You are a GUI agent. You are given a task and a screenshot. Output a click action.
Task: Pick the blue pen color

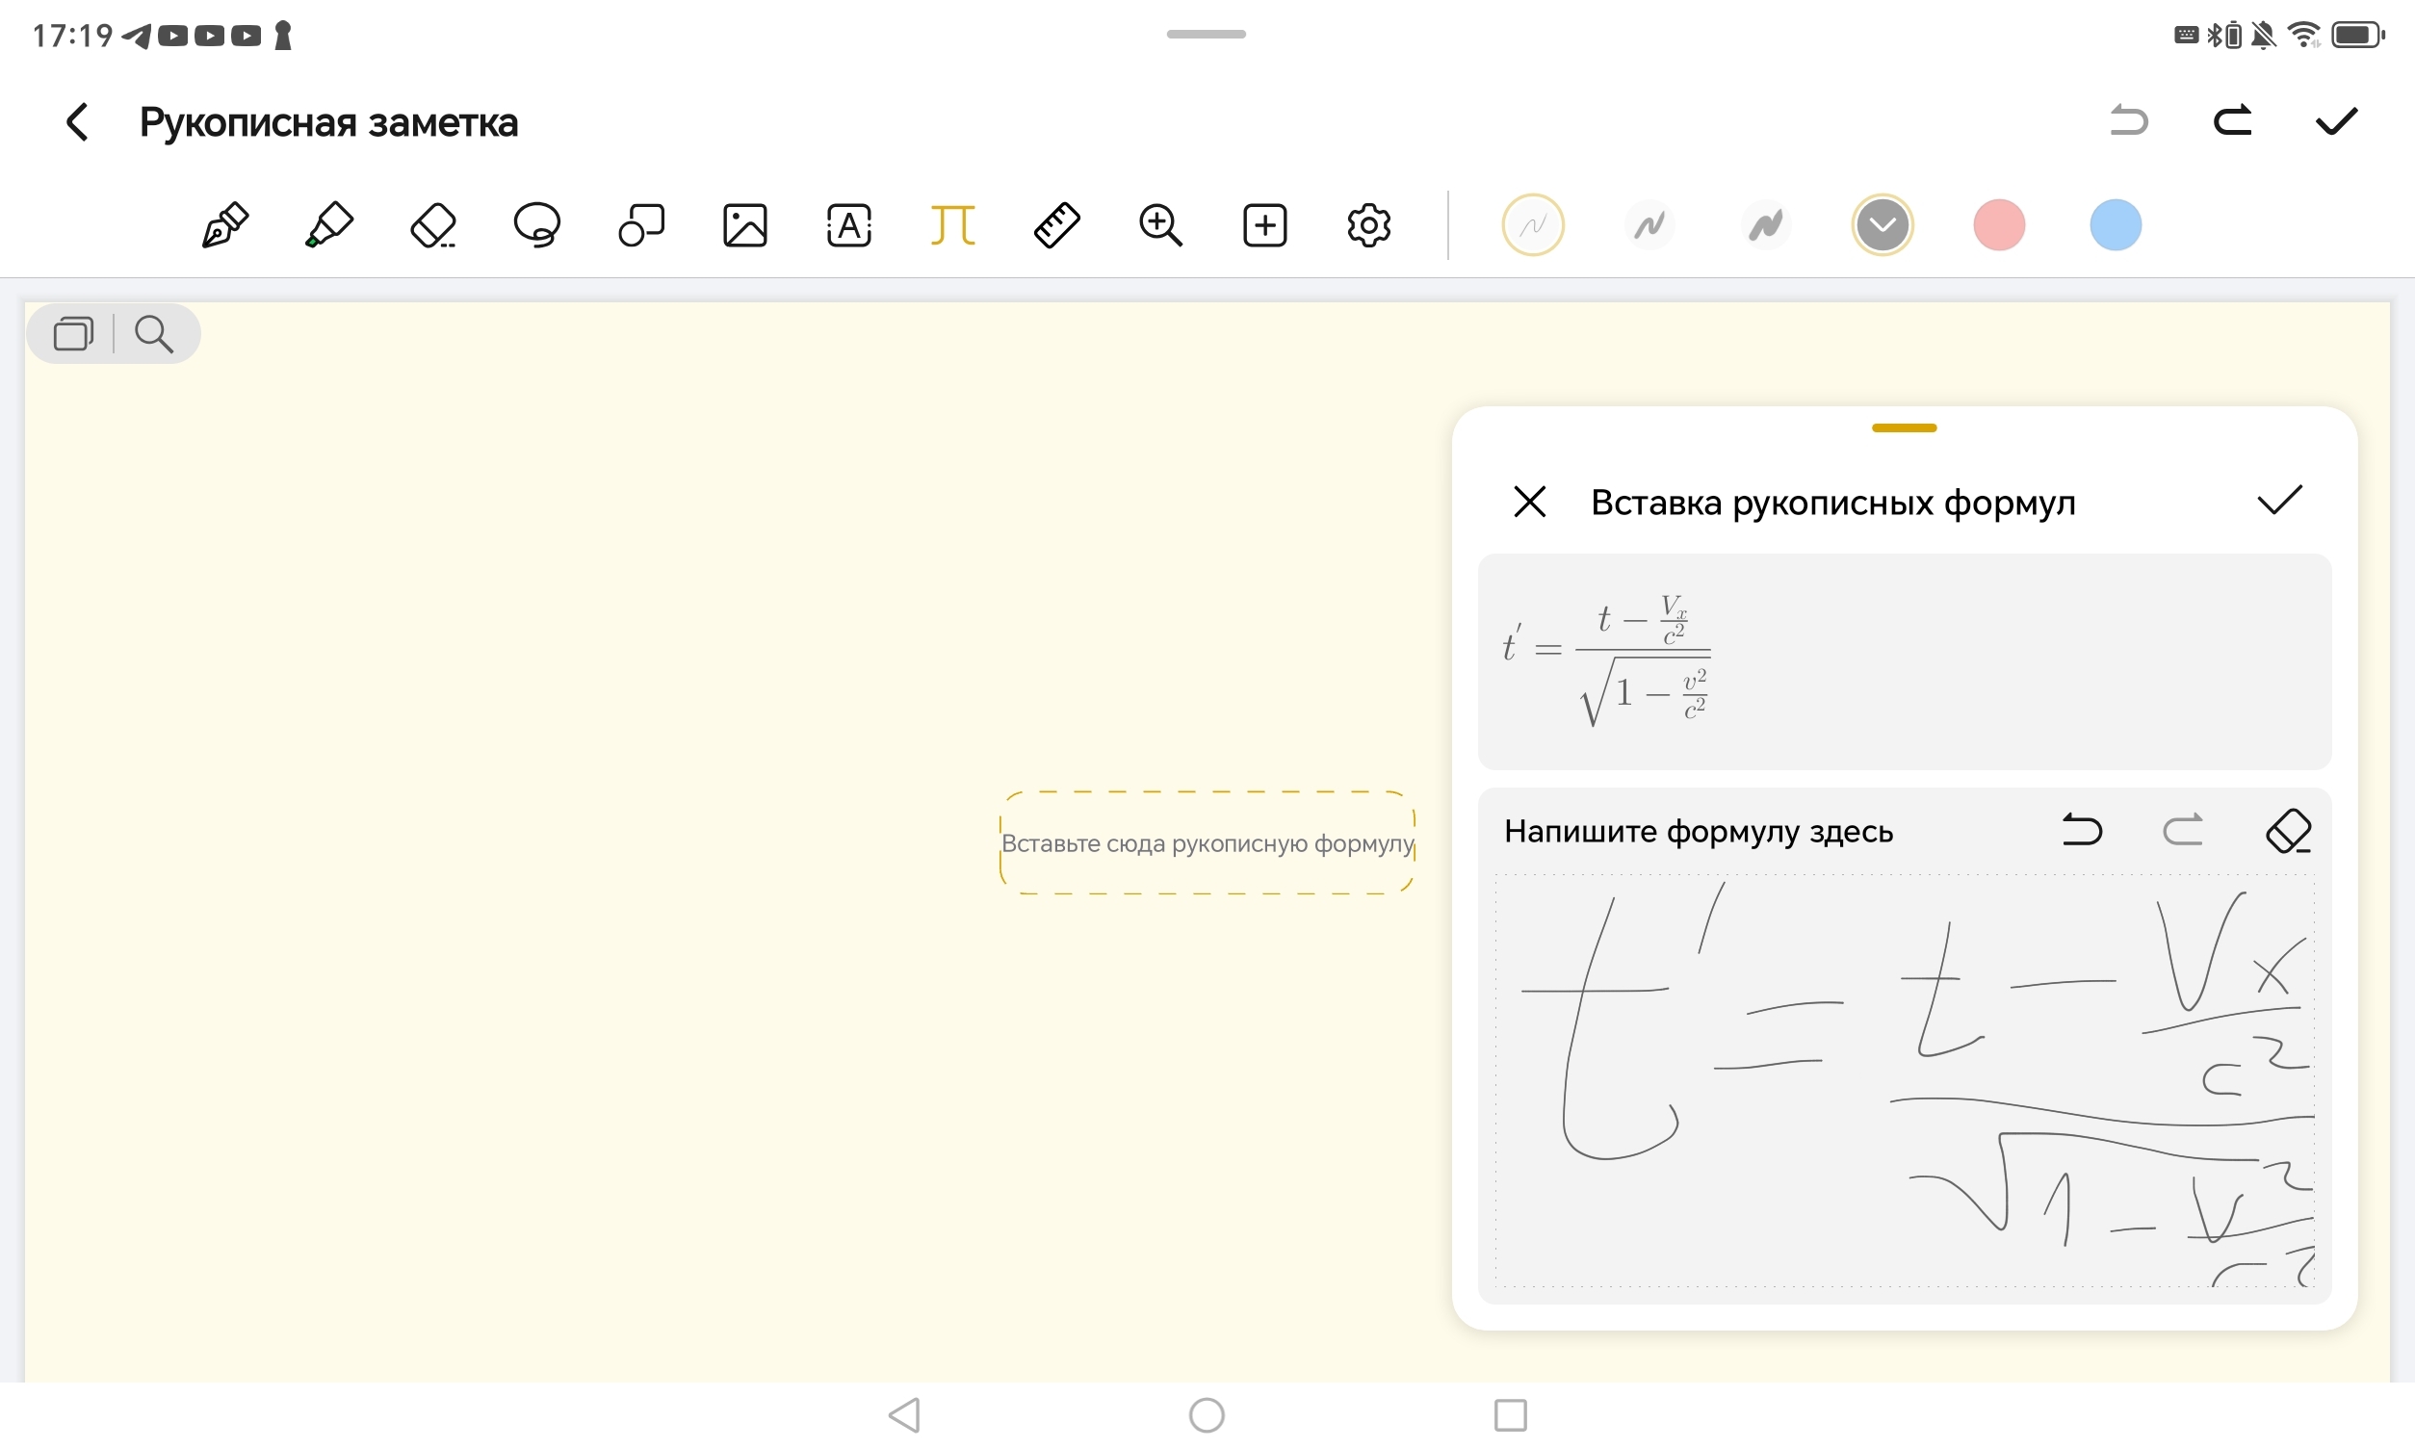pos(2115,225)
